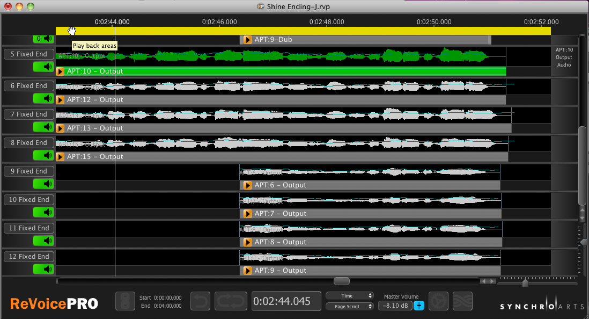Screen dimensions: 589x319
Task: Open the Page Scroll mode dropdown
Action: pos(349,307)
